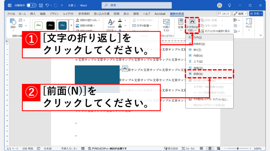Click the zoom slider handle
Viewport: 270px width, 151px height.
click(238, 148)
